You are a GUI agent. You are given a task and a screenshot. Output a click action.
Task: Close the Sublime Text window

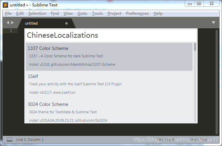(x=212, y=3)
